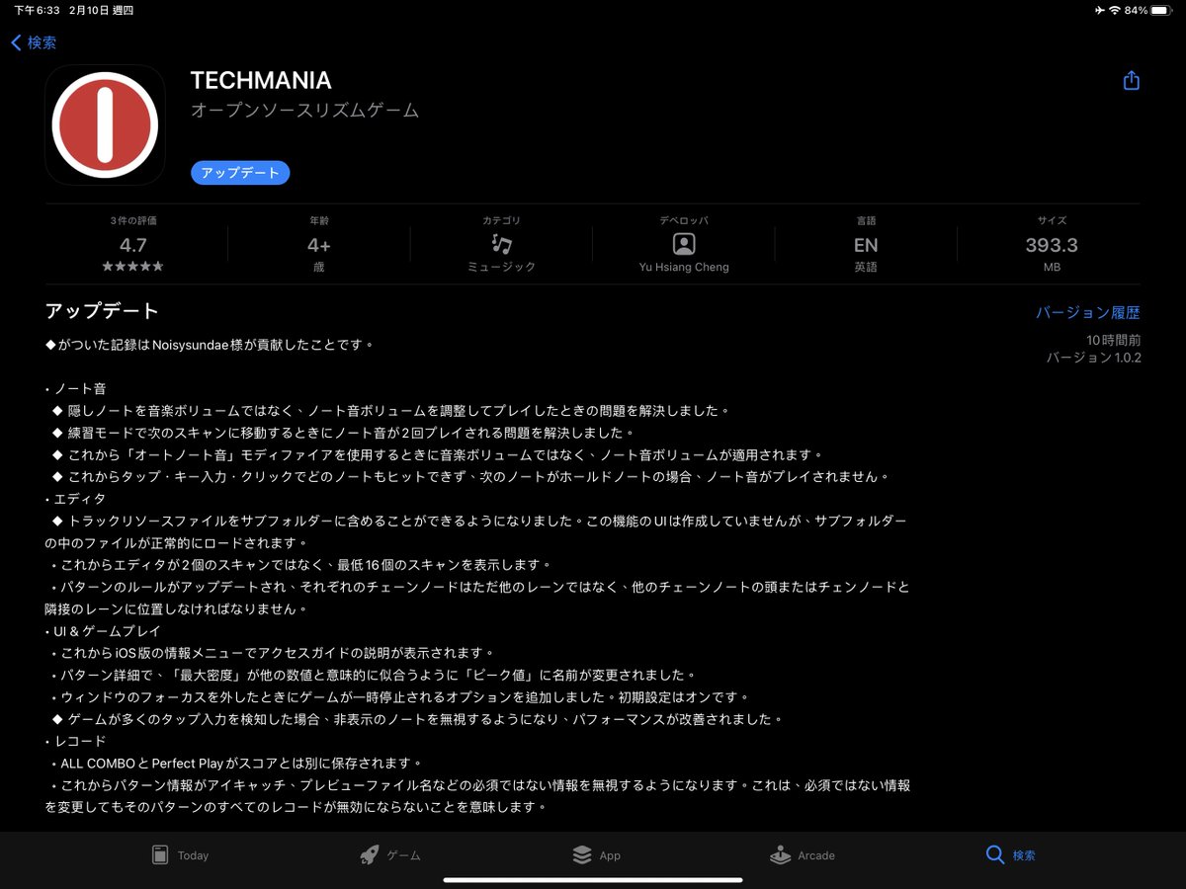Tap the ALL COMBO と Perfect Play line
This screenshot has width=1186, height=889.
pyautogui.click(x=237, y=763)
